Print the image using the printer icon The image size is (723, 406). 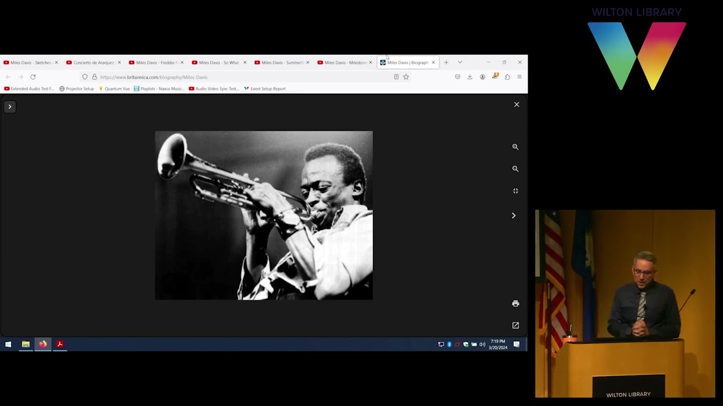tap(515, 303)
